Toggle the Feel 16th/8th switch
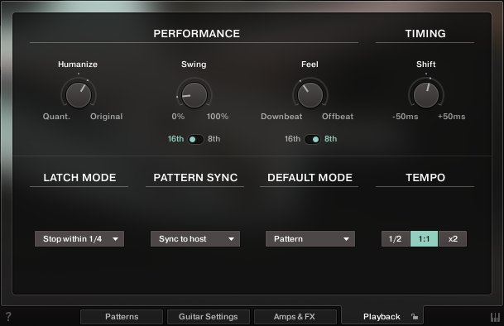 point(312,139)
